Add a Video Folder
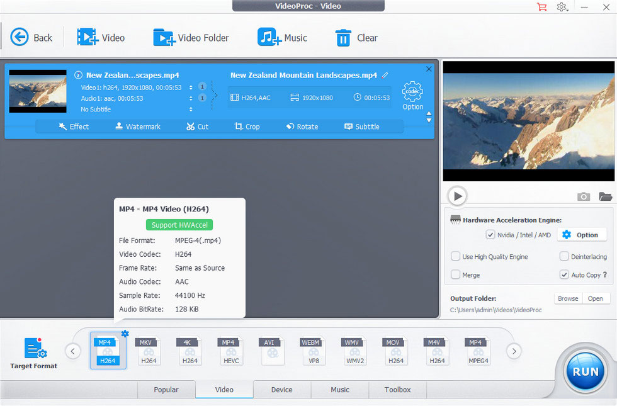Screen dimensions: 617x406 pyautogui.click(x=191, y=38)
